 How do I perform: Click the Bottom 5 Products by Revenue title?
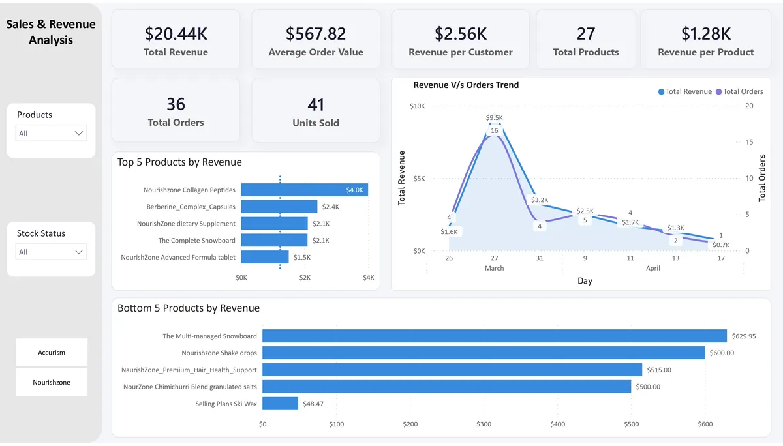click(189, 308)
